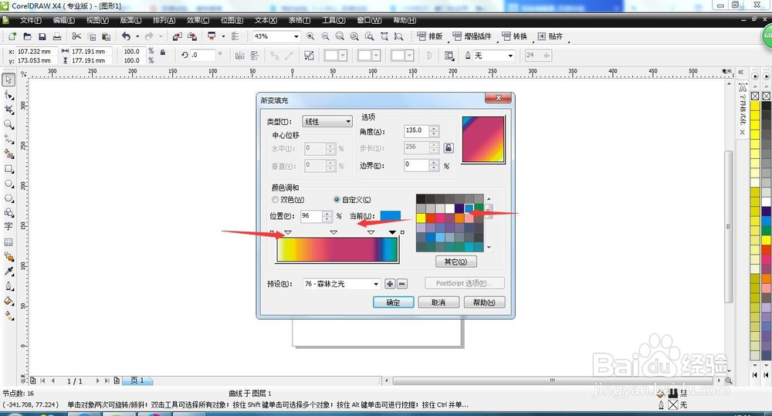
Task: Open the 效果 menu
Action: tap(198, 20)
